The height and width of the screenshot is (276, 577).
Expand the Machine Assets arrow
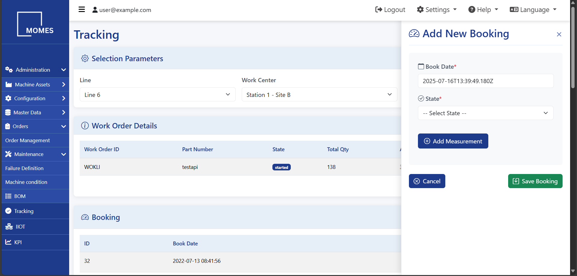(x=63, y=85)
